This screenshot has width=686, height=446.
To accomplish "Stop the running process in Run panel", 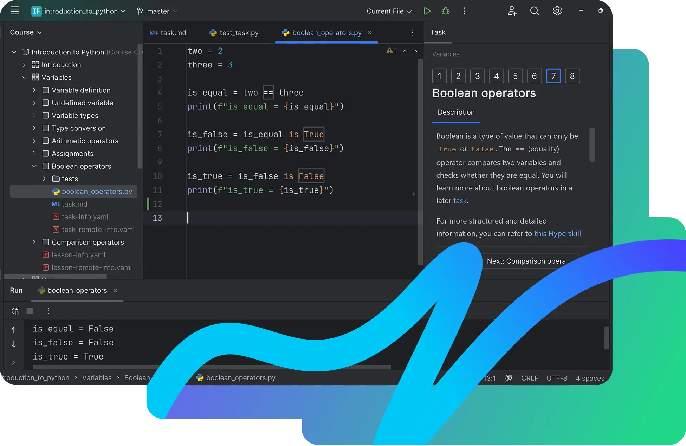I will tap(30, 311).
